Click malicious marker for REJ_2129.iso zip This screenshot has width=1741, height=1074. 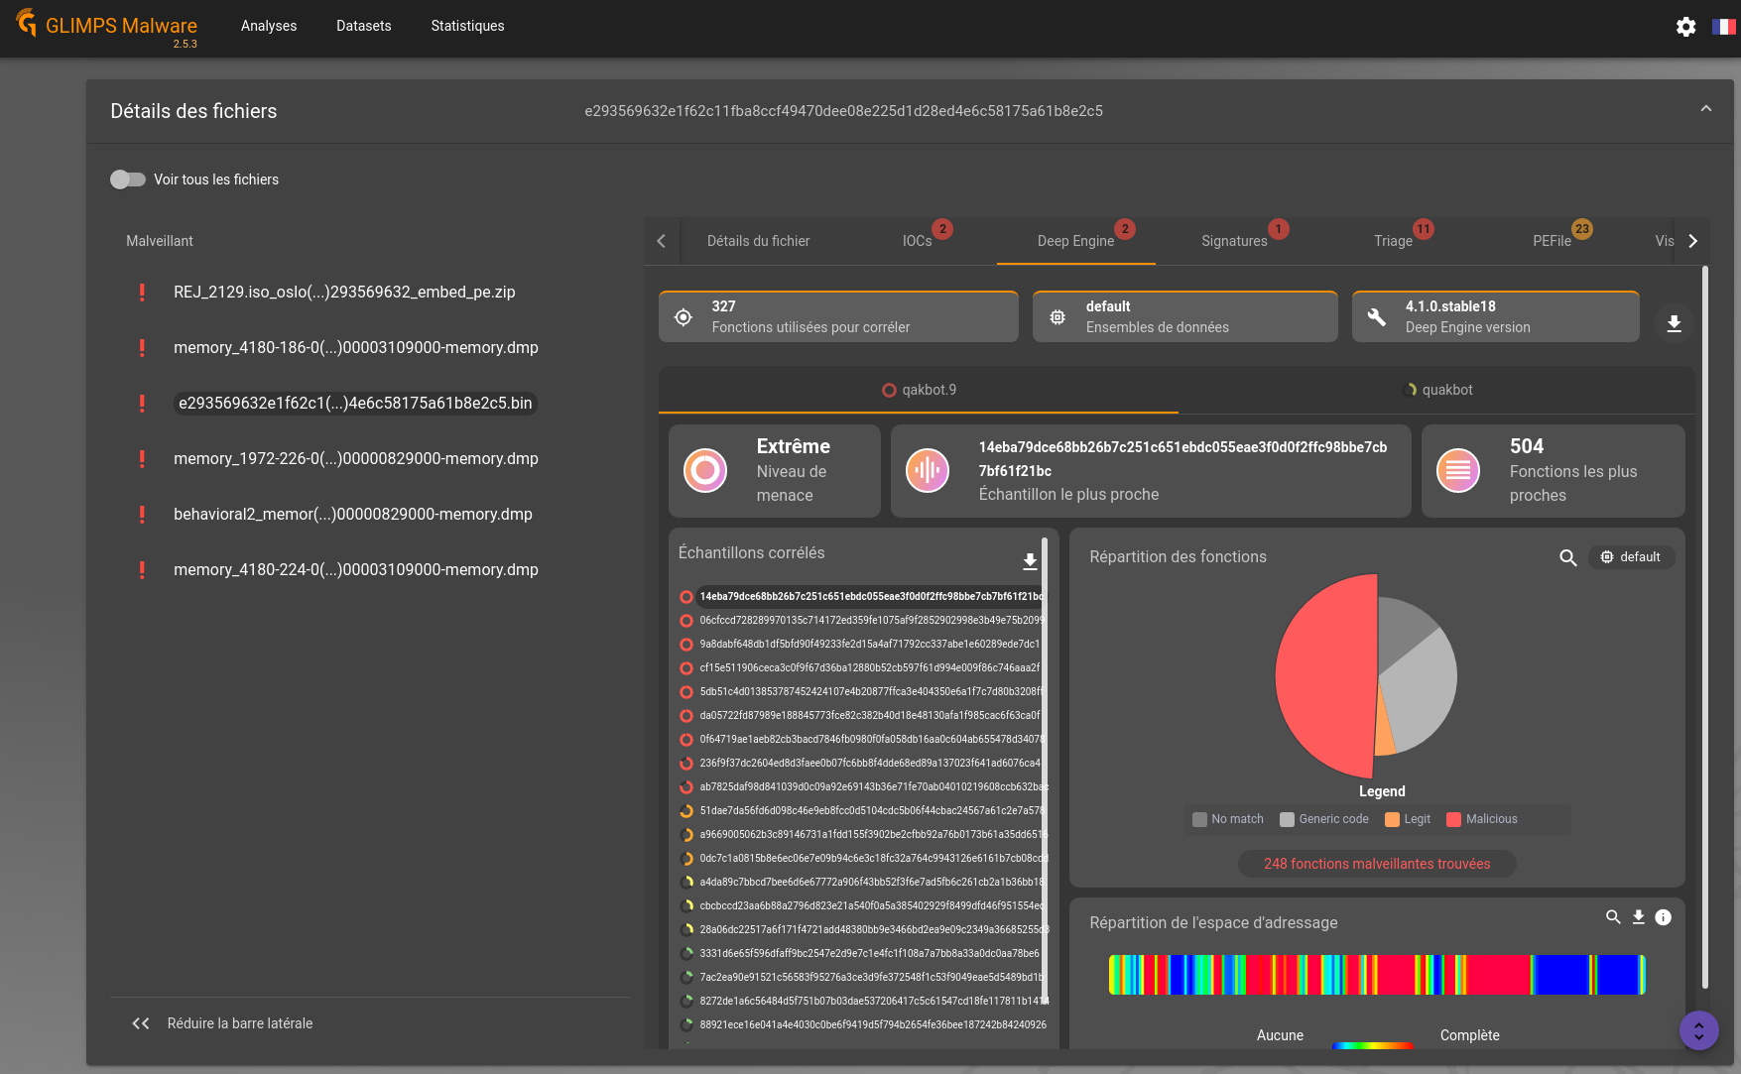click(x=142, y=292)
